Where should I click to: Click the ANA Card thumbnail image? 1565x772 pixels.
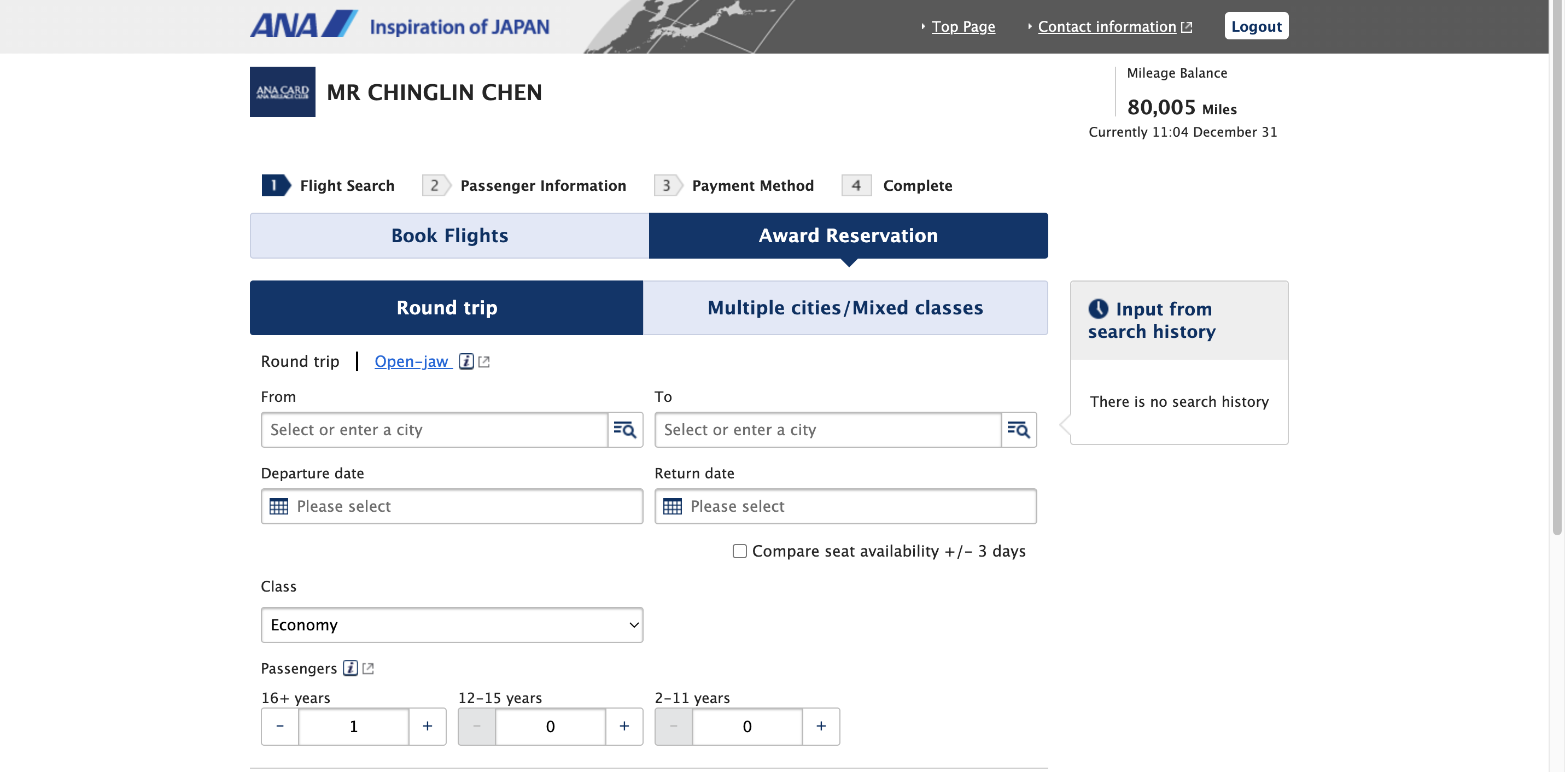(283, 92)
